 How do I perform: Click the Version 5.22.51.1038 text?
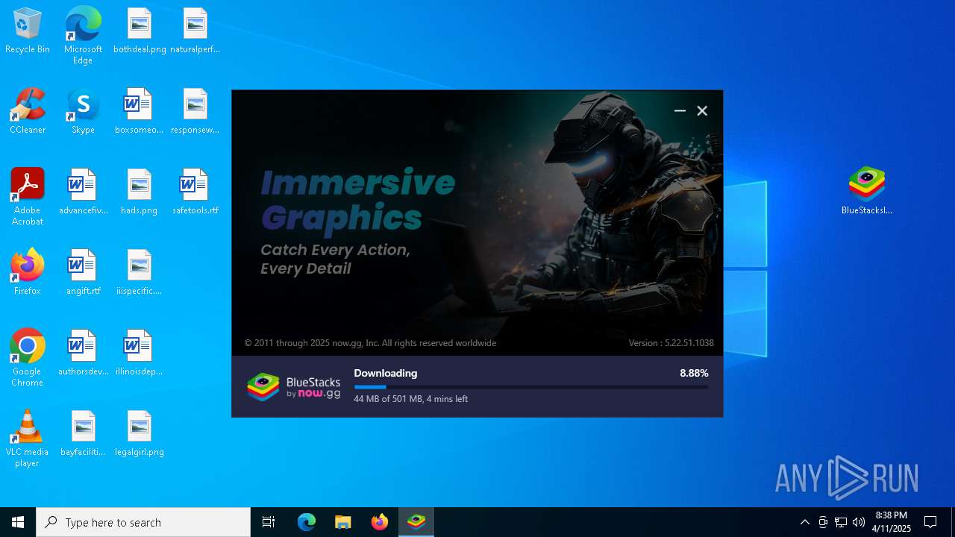click(671, 343)
